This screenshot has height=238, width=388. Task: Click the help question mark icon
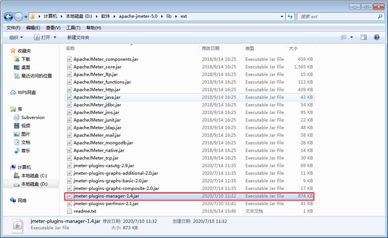[x=377, y=37]
